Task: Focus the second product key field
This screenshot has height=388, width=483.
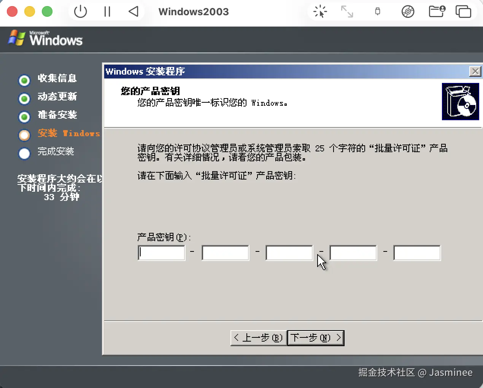Action: [x=226, y=253]
